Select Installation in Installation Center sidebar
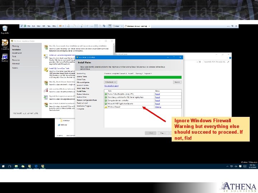The height and width of the screenshot is (193, 258). click(16, 50)
